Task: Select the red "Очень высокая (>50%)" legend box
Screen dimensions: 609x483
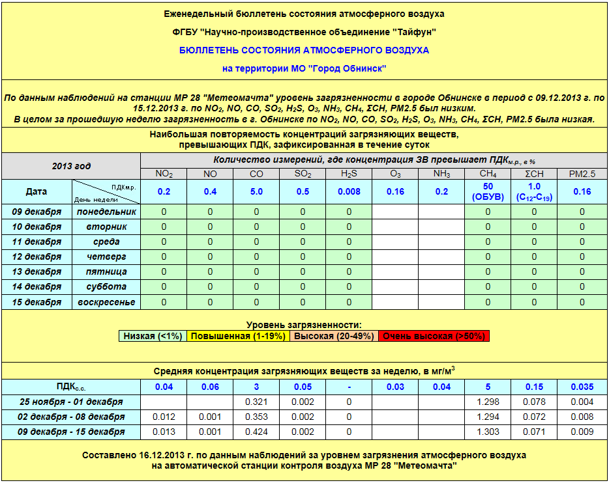Action: click(434, 336)
